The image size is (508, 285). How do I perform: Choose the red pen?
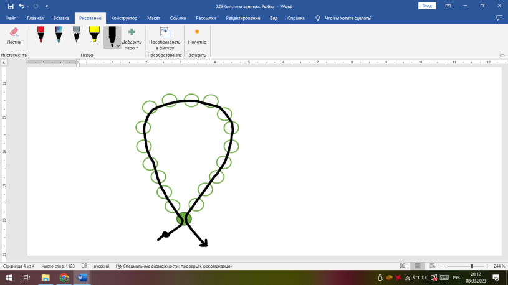click(41, 34)
